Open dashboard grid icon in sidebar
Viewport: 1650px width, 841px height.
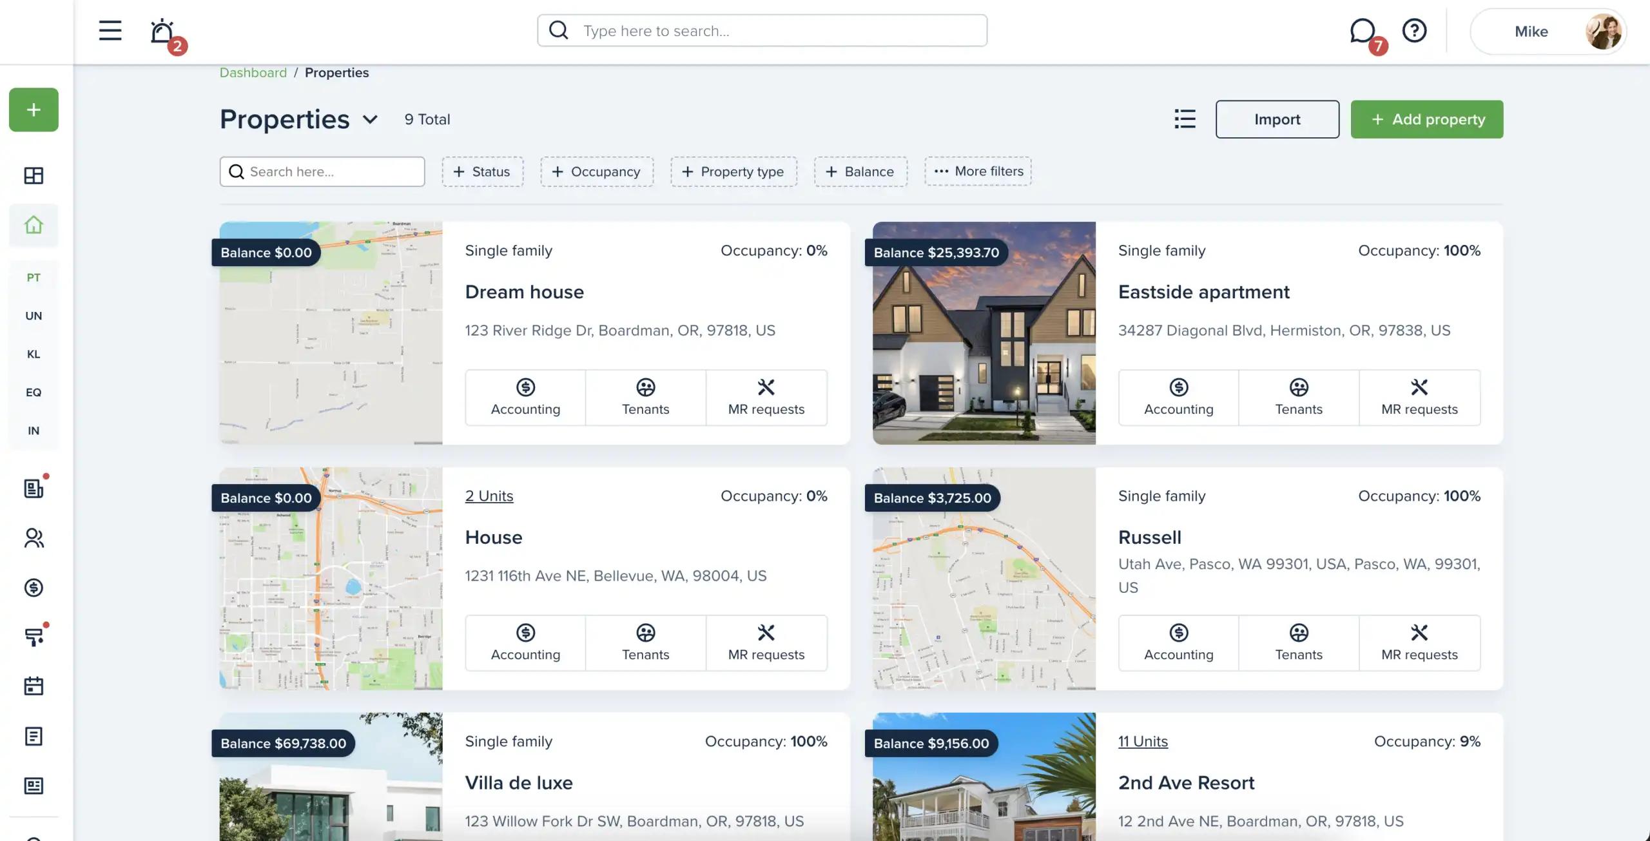tap(34, 175)
